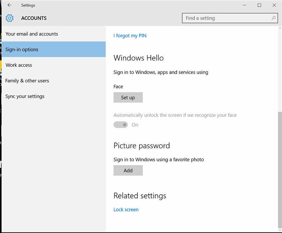Click scrollbar track above the thumb
The image size is (282, 233).
(280, 69)
